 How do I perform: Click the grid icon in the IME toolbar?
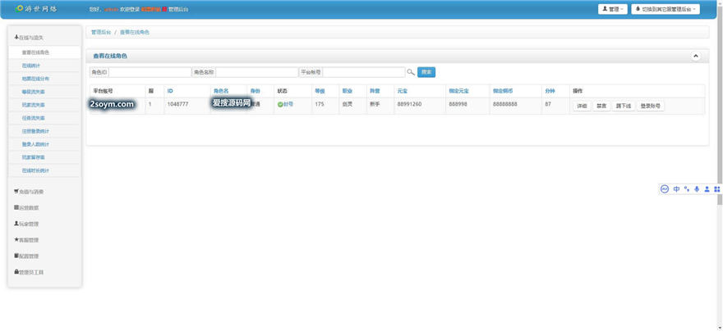[717, 188]
